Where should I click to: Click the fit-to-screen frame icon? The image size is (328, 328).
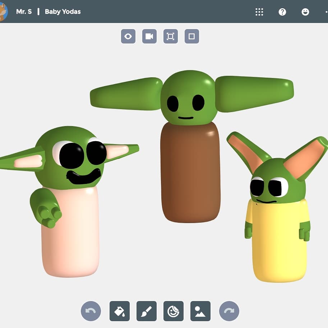171,36
